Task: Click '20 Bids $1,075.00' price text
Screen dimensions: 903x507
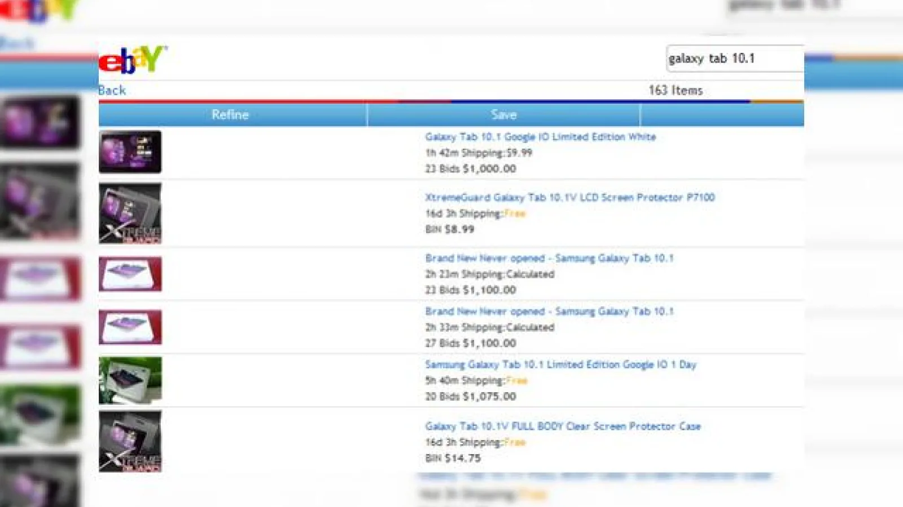Action: click(x=470, y=397)
